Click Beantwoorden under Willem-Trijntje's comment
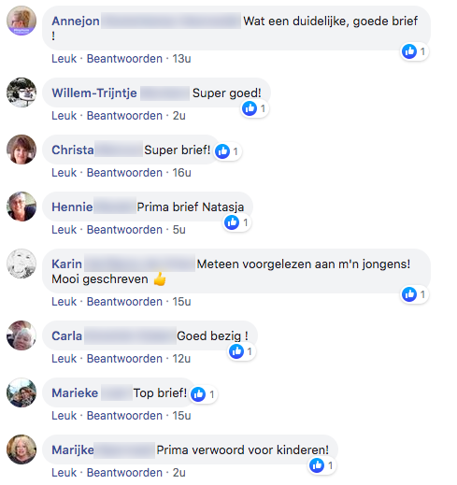The image size is (457, 485). point(124,116)
